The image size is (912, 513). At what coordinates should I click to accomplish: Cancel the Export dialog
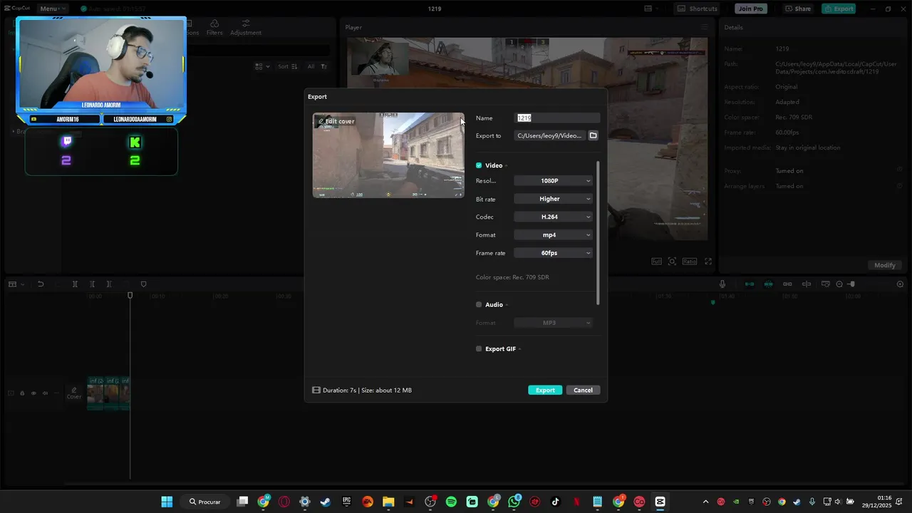[583, 390]
